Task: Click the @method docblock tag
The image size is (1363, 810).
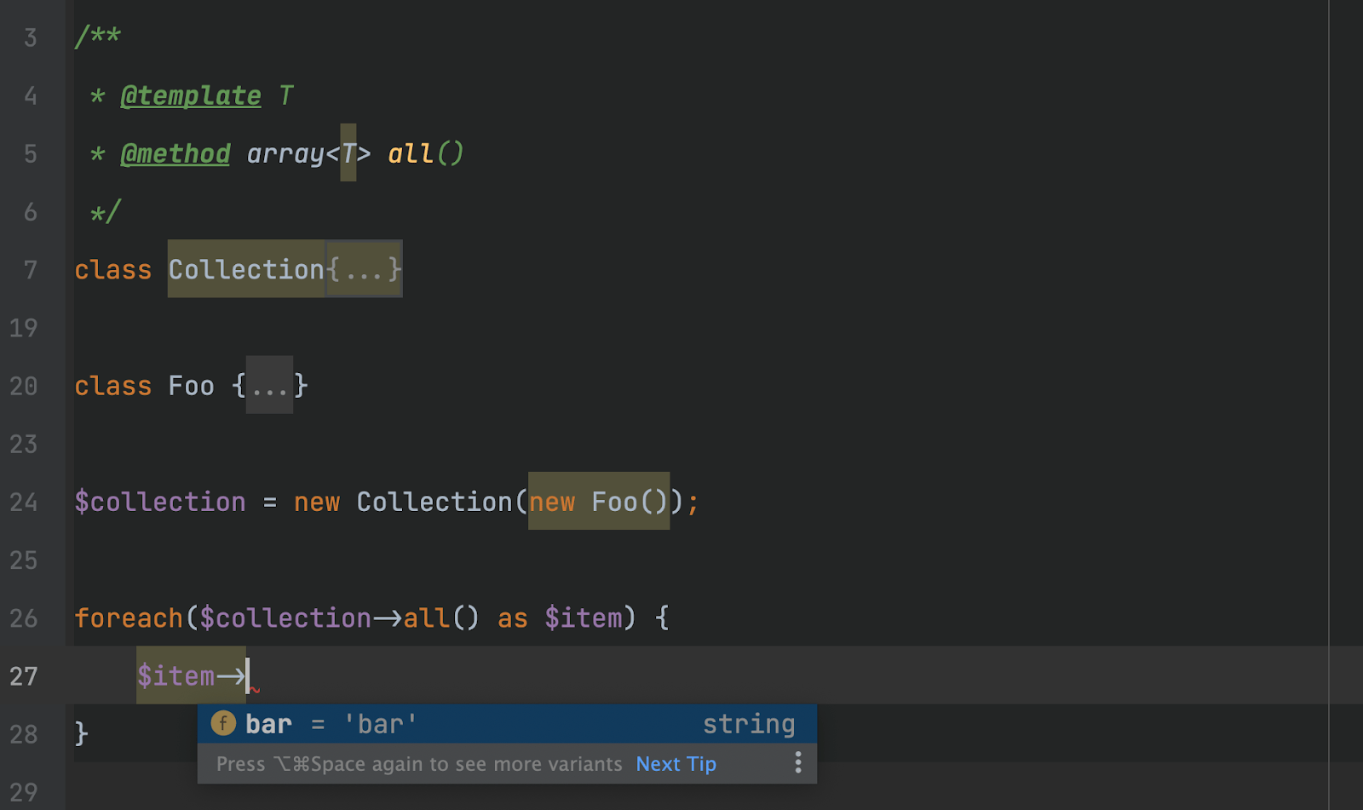Action: point(175,153)
